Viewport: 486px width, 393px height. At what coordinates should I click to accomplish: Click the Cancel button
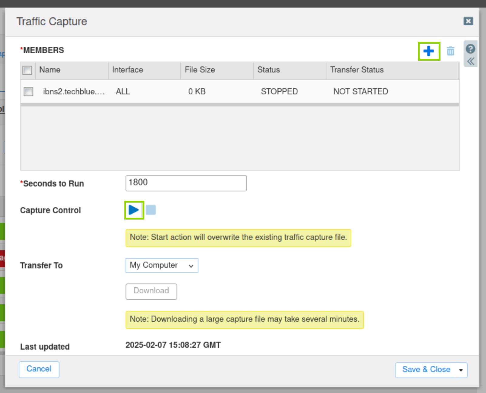point(39,369)
